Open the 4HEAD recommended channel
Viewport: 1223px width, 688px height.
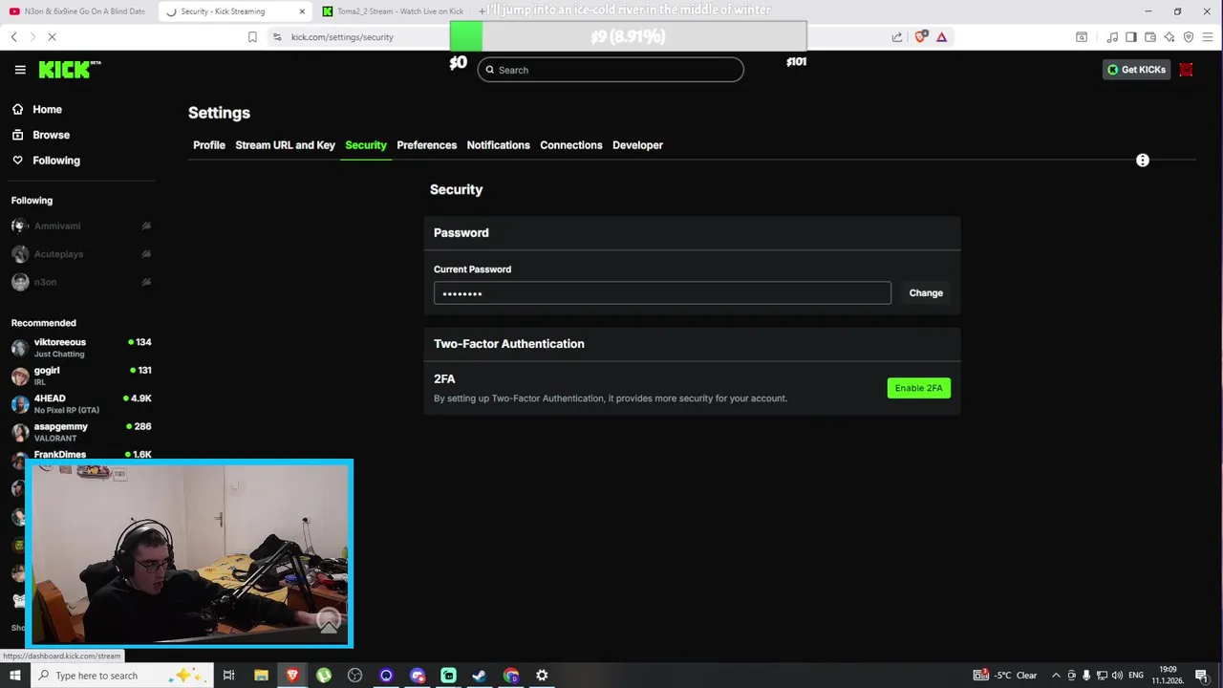point(81,404)
